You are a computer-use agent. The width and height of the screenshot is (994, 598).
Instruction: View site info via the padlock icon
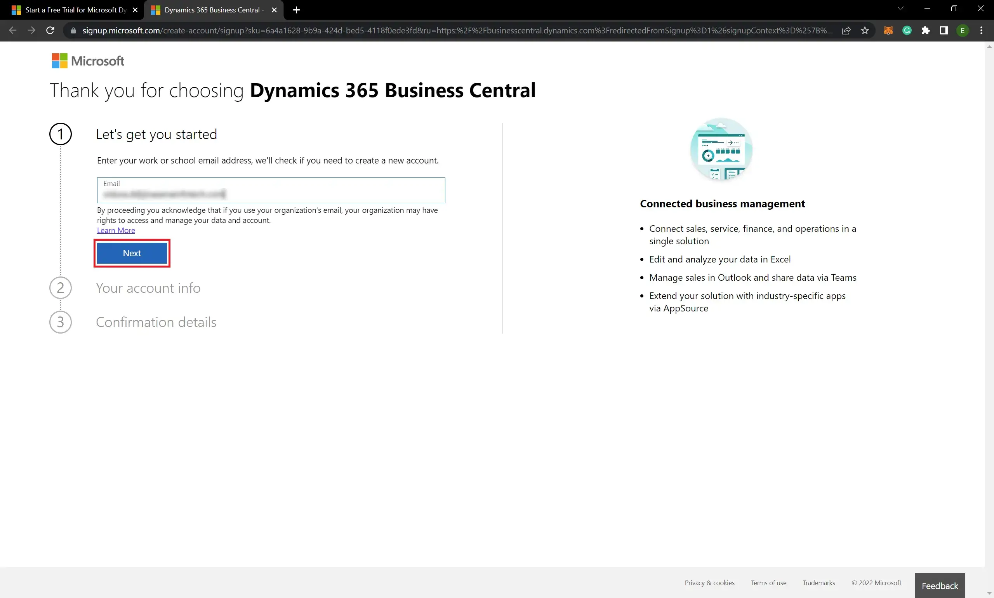tap(73, 31)
